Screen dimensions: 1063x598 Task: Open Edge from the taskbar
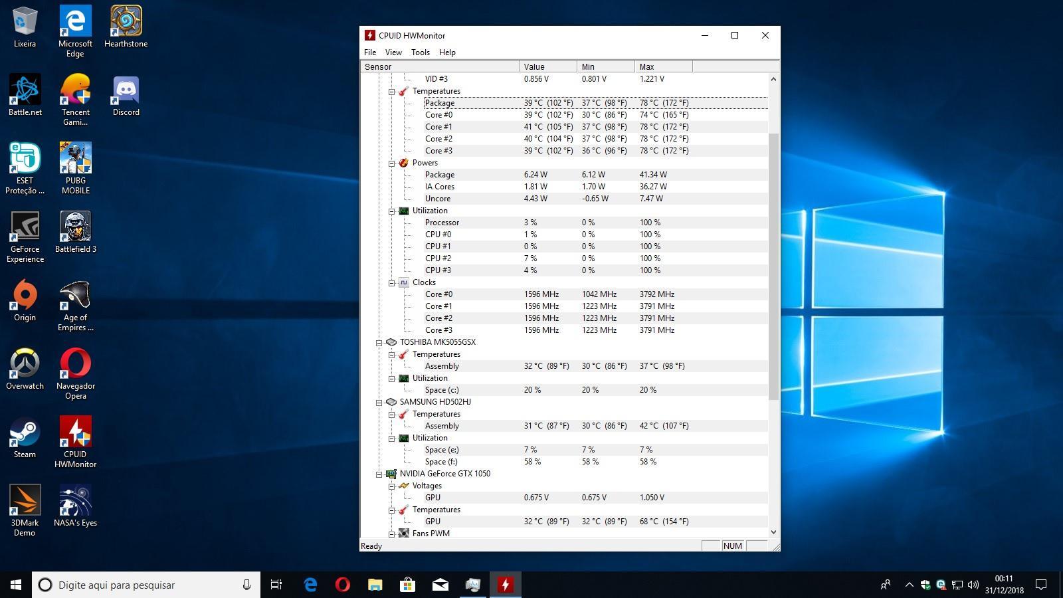pyautogui.click(x=310, y=585)
